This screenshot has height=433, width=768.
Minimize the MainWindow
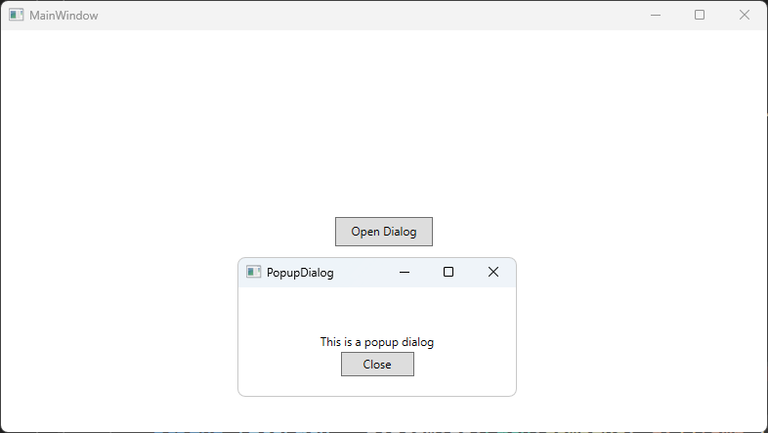(x=656, y=15)
